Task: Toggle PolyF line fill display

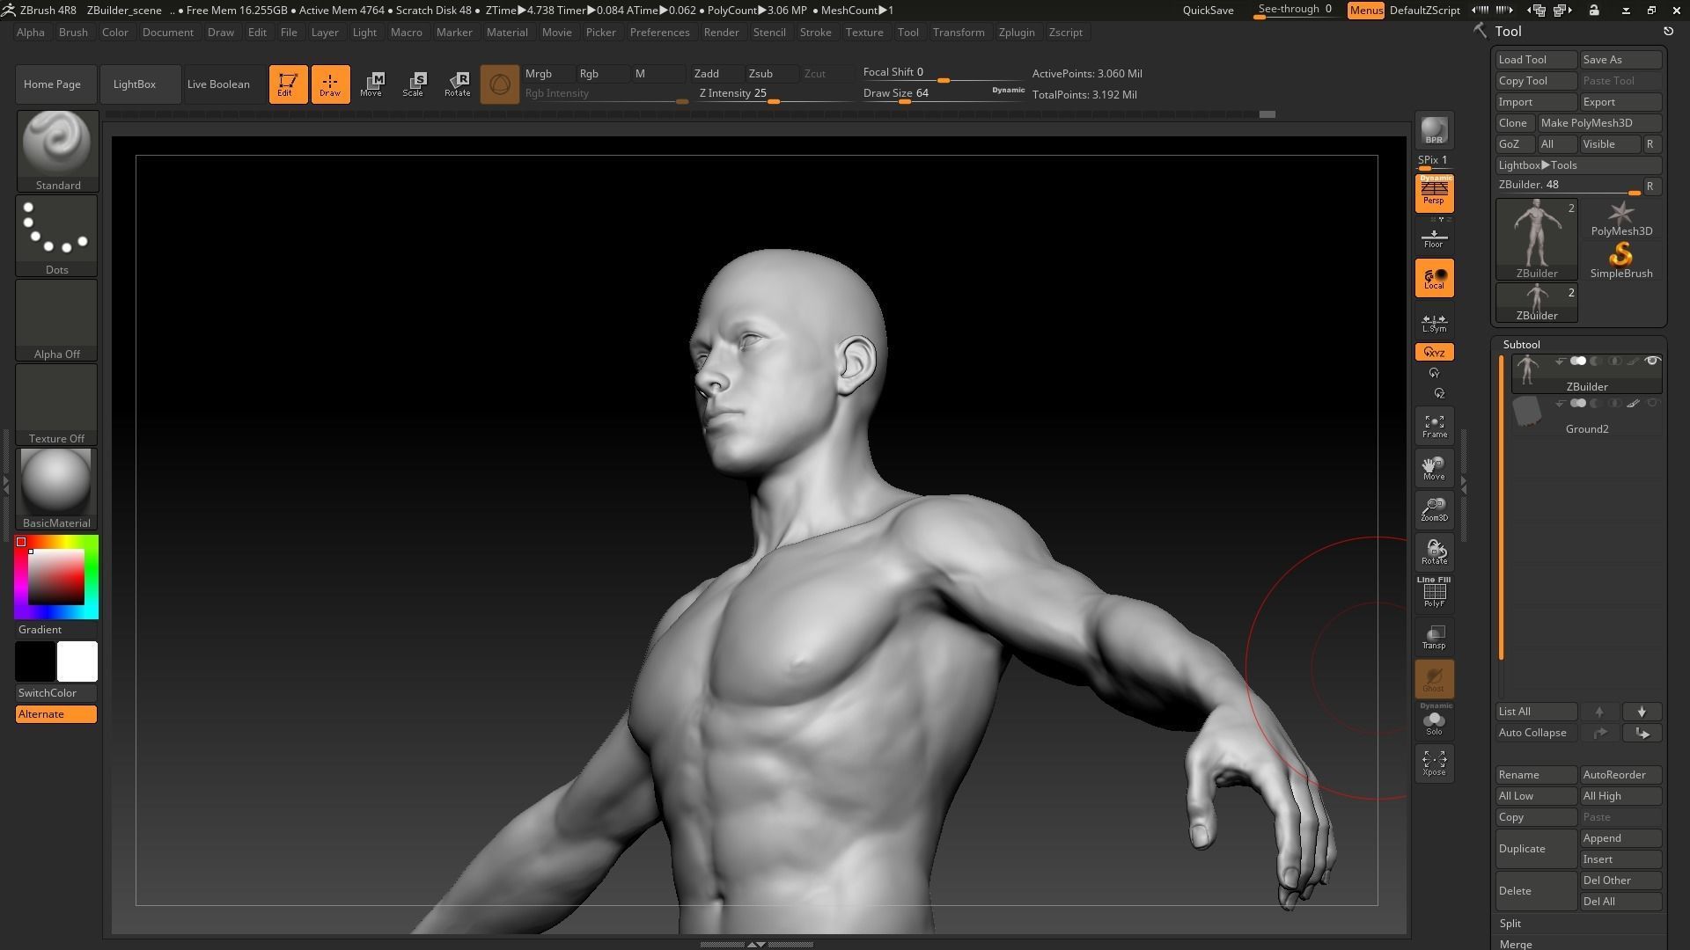Action: tap(1434, 593)
